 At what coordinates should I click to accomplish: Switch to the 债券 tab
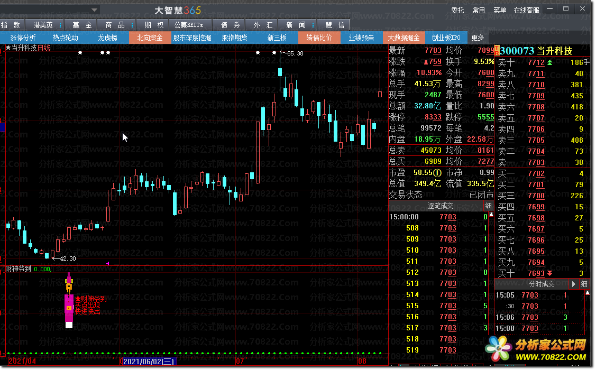[x=231, y=25]
